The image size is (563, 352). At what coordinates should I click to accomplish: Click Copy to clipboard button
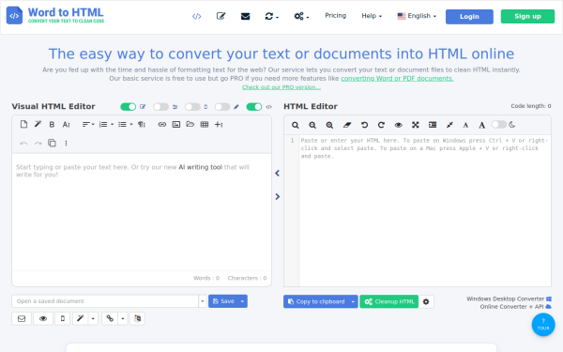coord(316,301)
